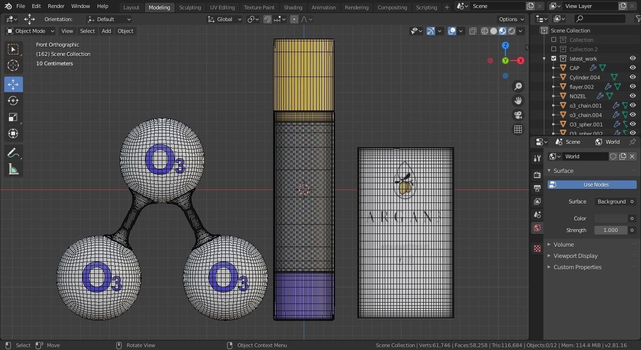Select the Cursor tool
Screen dimensions: 641x350
click(13, 65)
